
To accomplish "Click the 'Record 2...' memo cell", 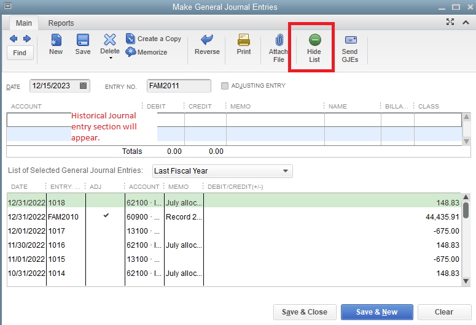I will [x=184, y=216].
